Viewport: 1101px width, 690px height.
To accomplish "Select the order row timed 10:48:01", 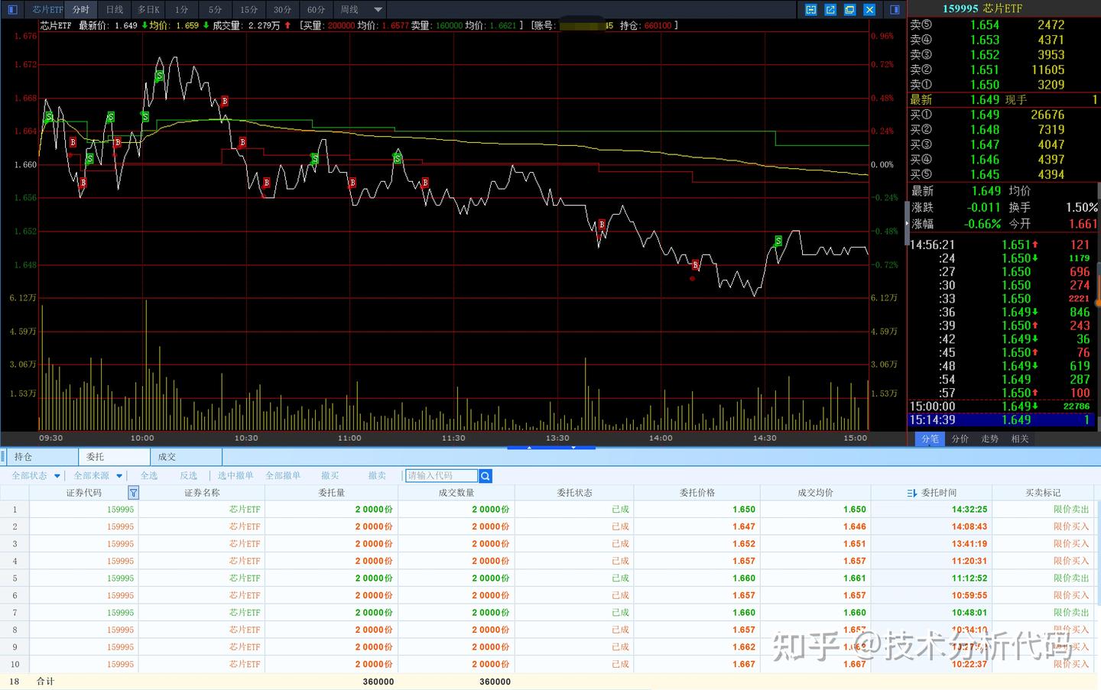I will (x=547, y=613).
